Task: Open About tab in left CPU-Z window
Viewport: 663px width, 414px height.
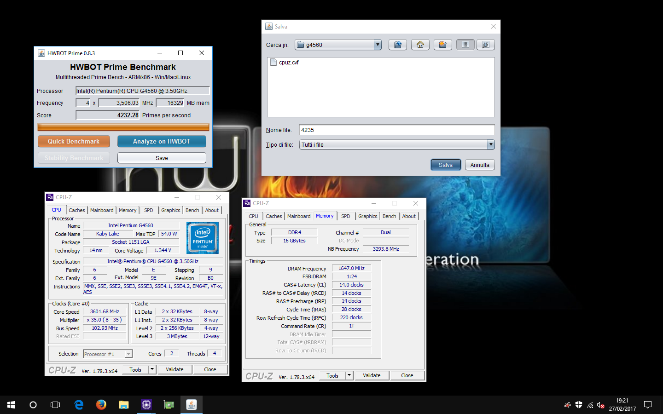Action: [x=212, y=210]
